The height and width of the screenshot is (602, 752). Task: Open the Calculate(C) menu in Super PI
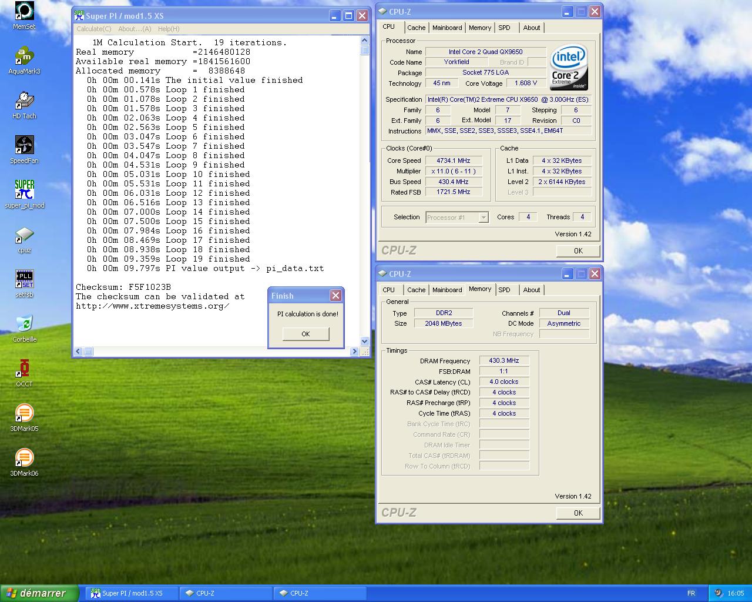click(x=93, y=29)
